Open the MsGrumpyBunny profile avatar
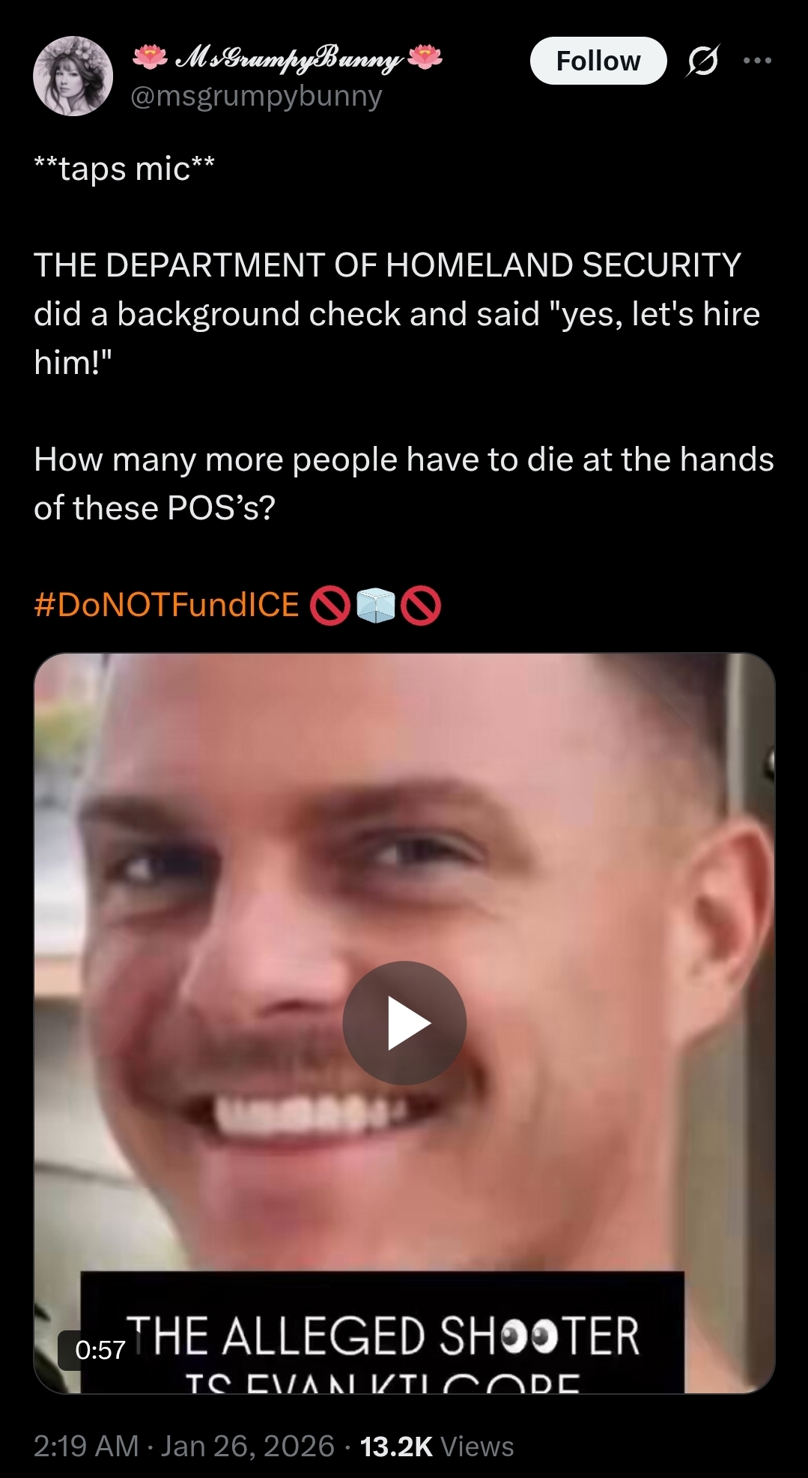The image size is (808, 1478). (x=73, y=76)
